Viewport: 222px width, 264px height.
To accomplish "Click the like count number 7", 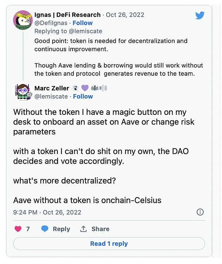I will point(28,229).
